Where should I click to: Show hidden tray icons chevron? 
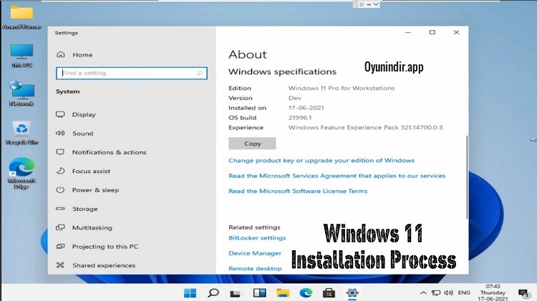423,293
